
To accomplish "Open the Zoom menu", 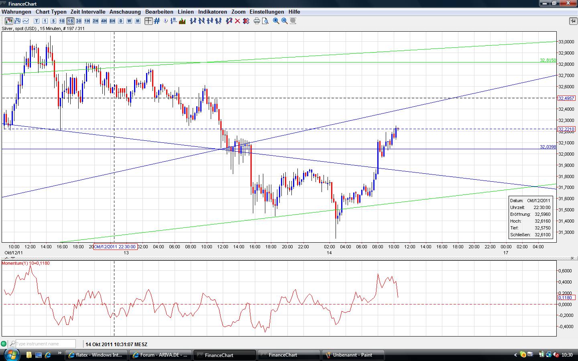I will click(238, 12).
